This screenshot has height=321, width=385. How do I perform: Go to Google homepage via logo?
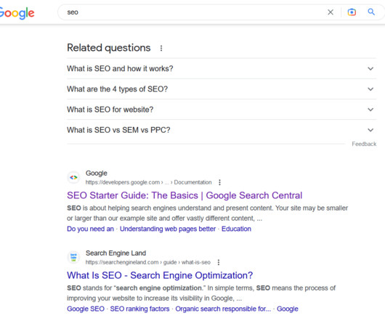coord(17,13)
